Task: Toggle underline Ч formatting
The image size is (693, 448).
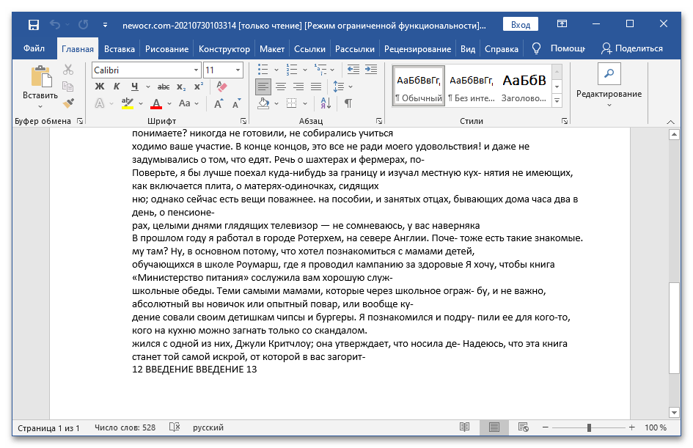Action: 134,87
